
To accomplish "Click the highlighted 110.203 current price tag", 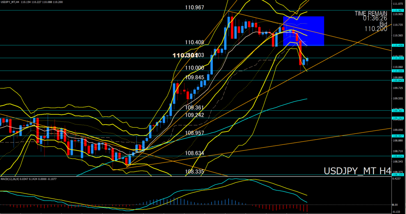I will pos(397,58).
